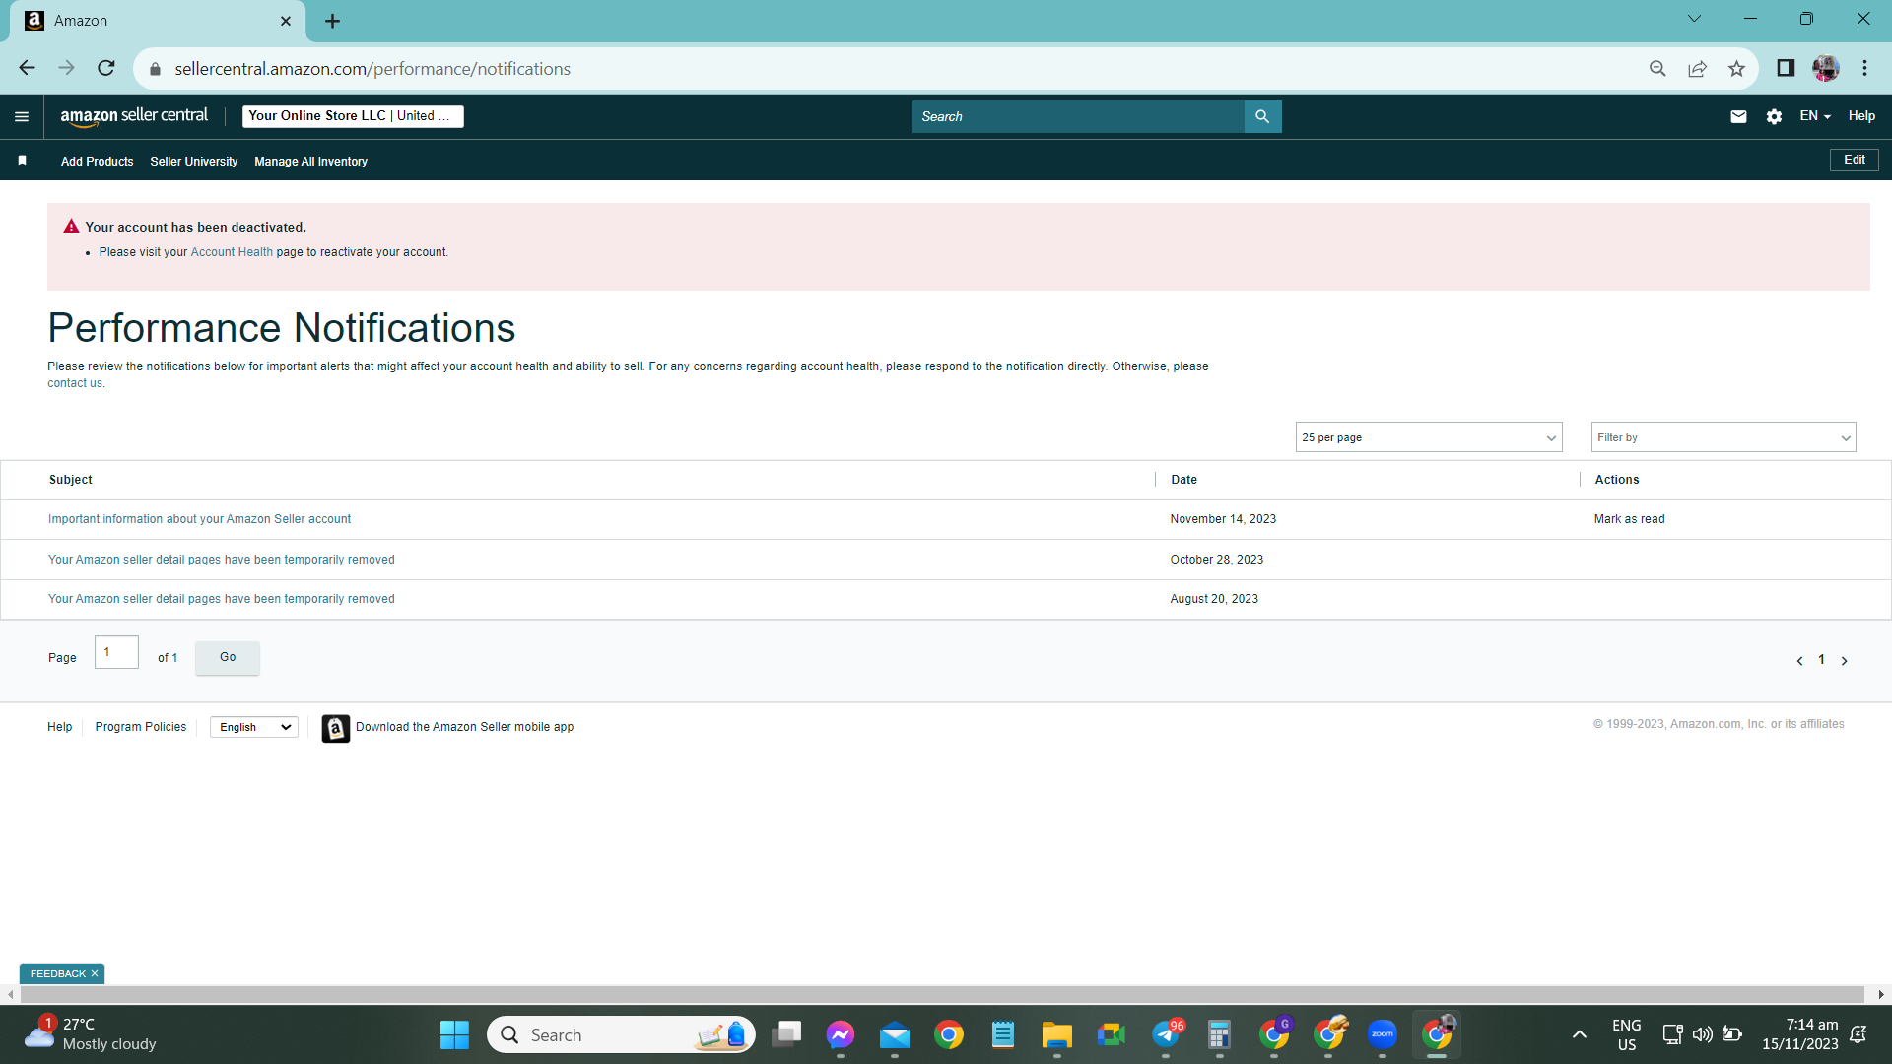Click the browser forward arrow
The image size is (1892, 1064).
66,68
